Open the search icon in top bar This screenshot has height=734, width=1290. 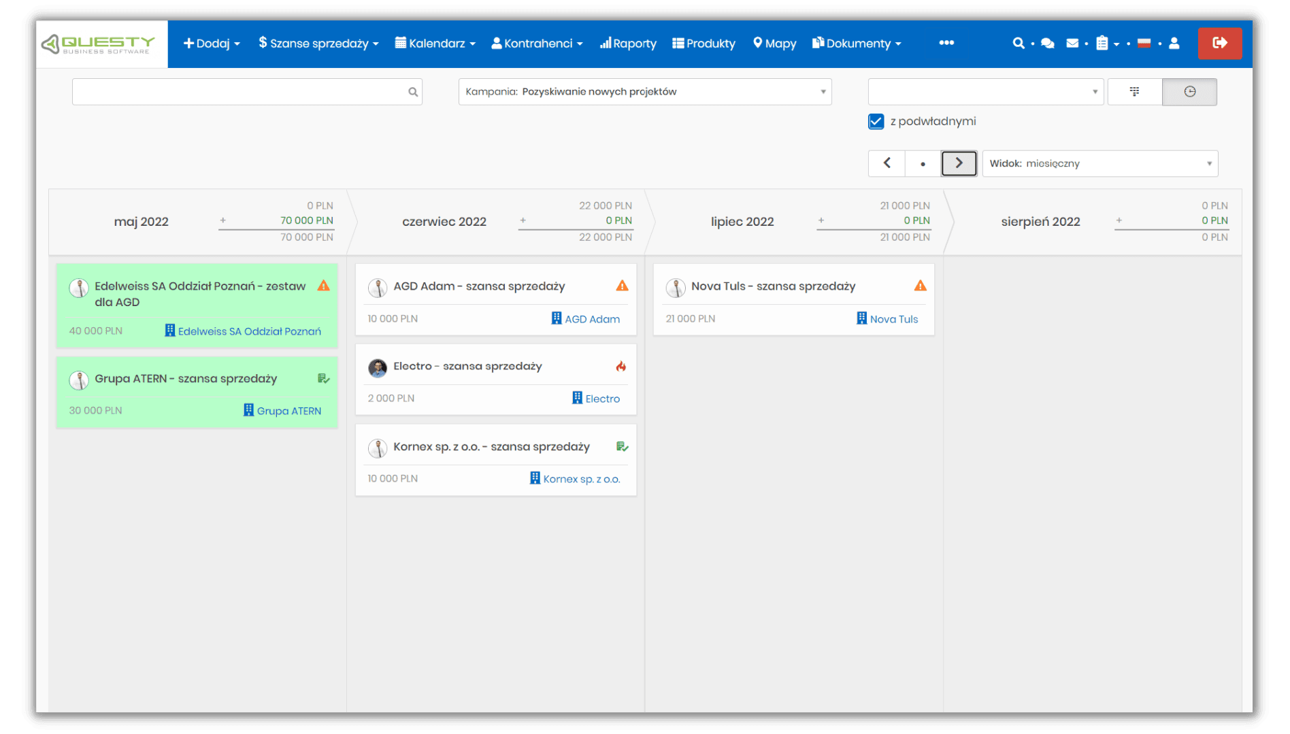point(1018,43)
